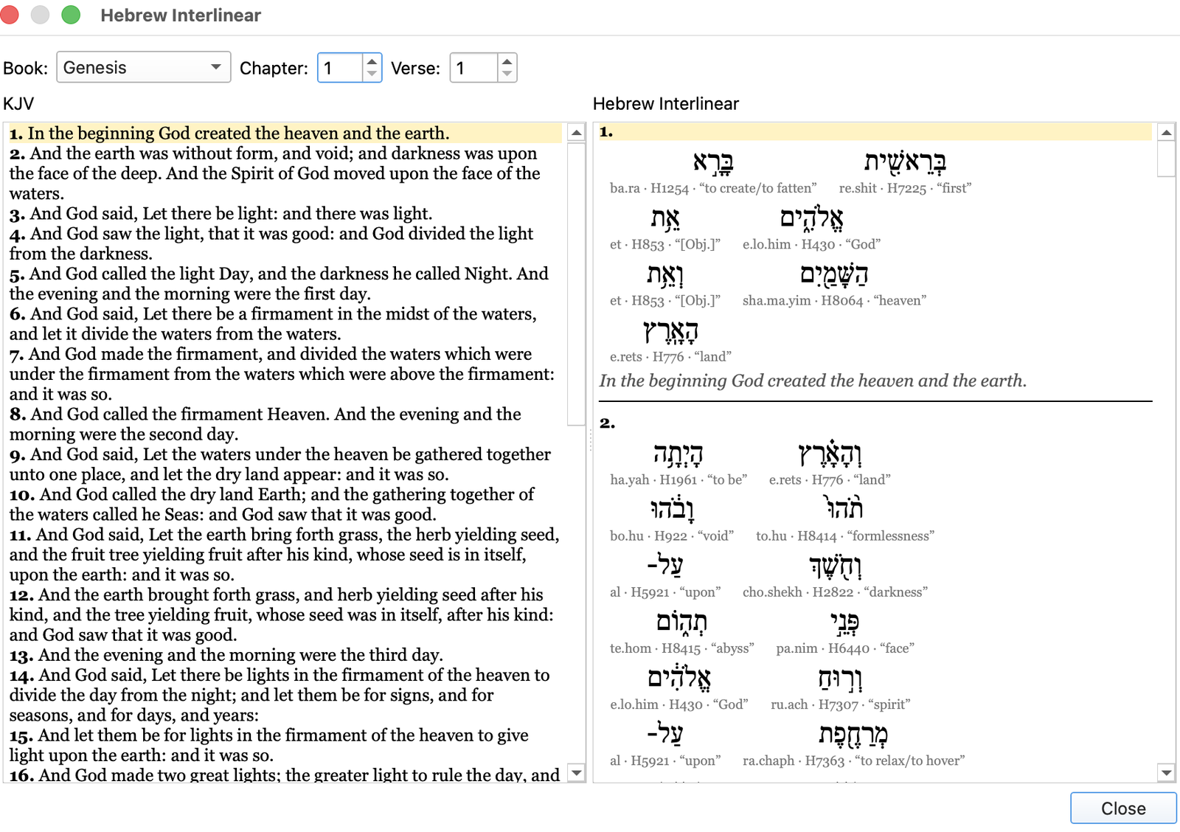
Task: Click the Hebrew word above 'e.lo.him · H430' in verse 1
Action: (x=811, y=218)
